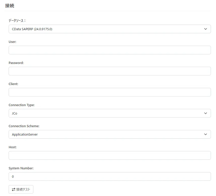Click the 接続テスト button
This screenshot has width=216, height=196.
21,189
